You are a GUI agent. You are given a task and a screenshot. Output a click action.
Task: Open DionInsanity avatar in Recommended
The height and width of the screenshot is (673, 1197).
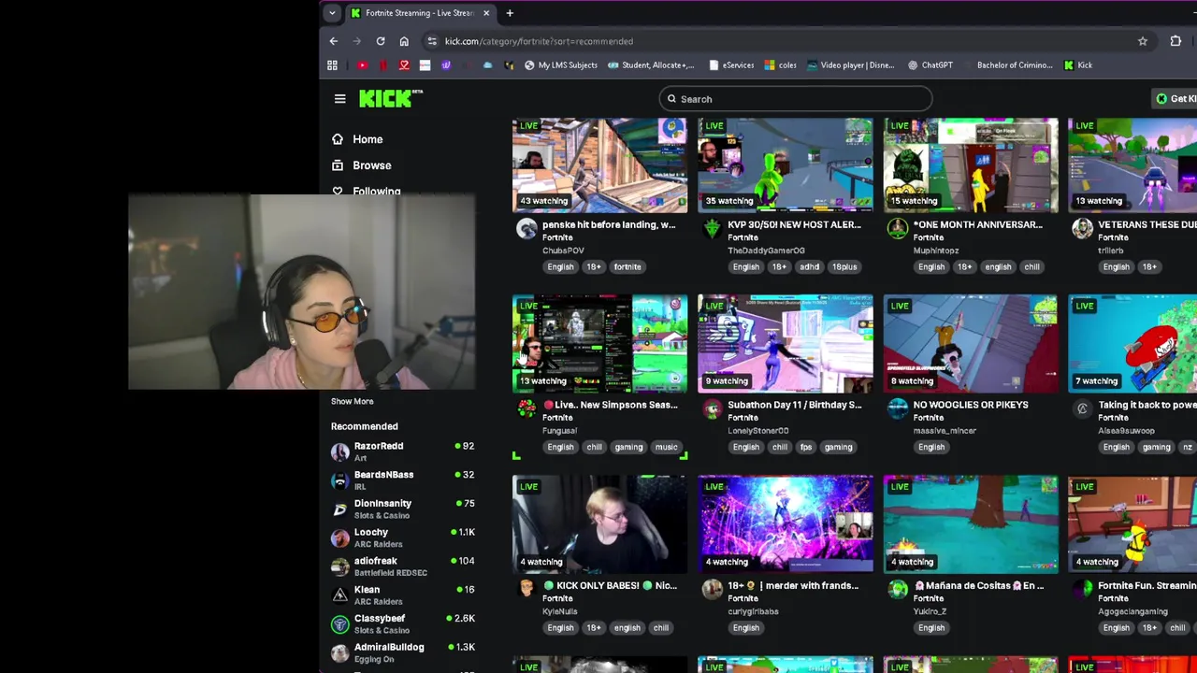pyautogui.click(x=340, y=509)
